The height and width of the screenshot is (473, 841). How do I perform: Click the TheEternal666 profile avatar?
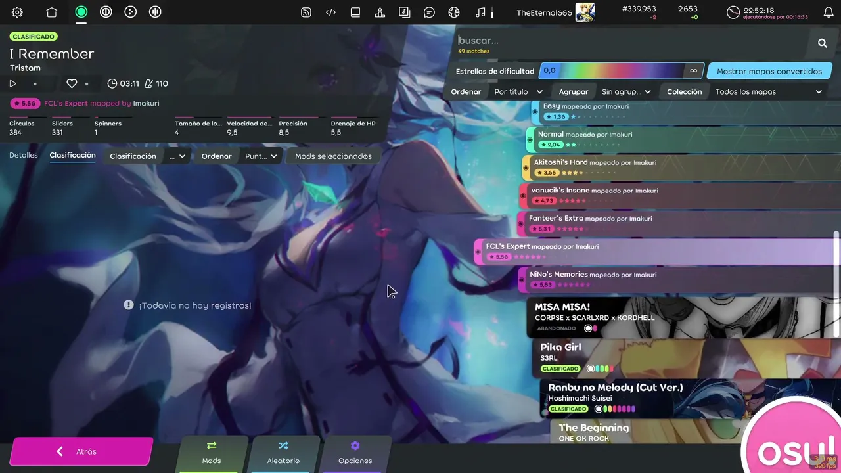pos(585,12)
